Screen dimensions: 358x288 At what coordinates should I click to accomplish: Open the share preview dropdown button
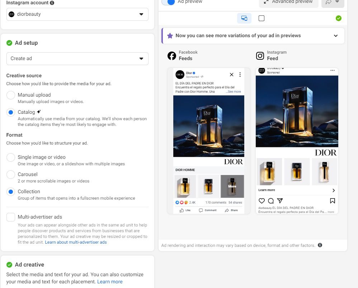333,2
